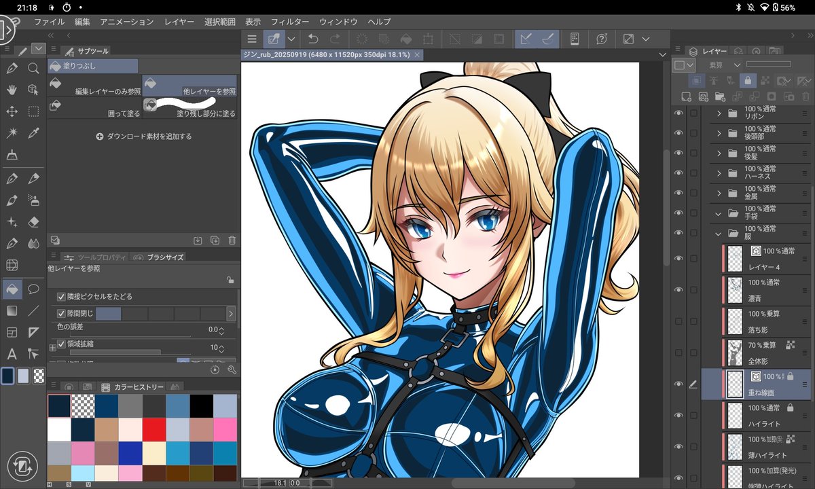
Task: Expand the リボン layer folder
Action: [719, 113]
